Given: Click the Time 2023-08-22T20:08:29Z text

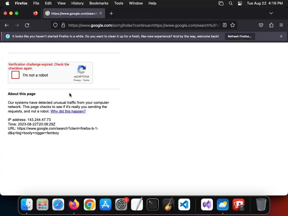Looking at the screenshot, I should 31,124.
